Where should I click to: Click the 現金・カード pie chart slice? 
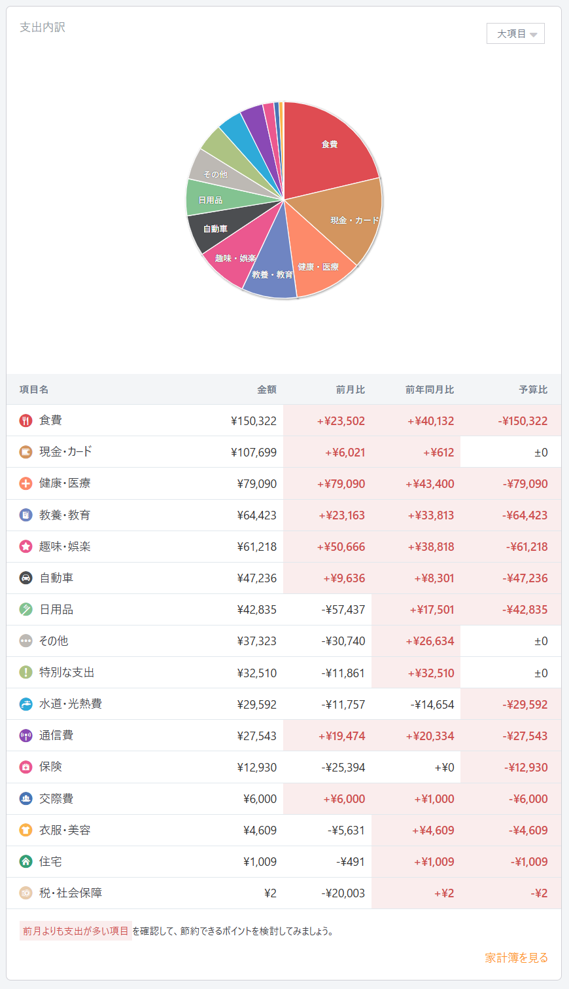[350, 219]
